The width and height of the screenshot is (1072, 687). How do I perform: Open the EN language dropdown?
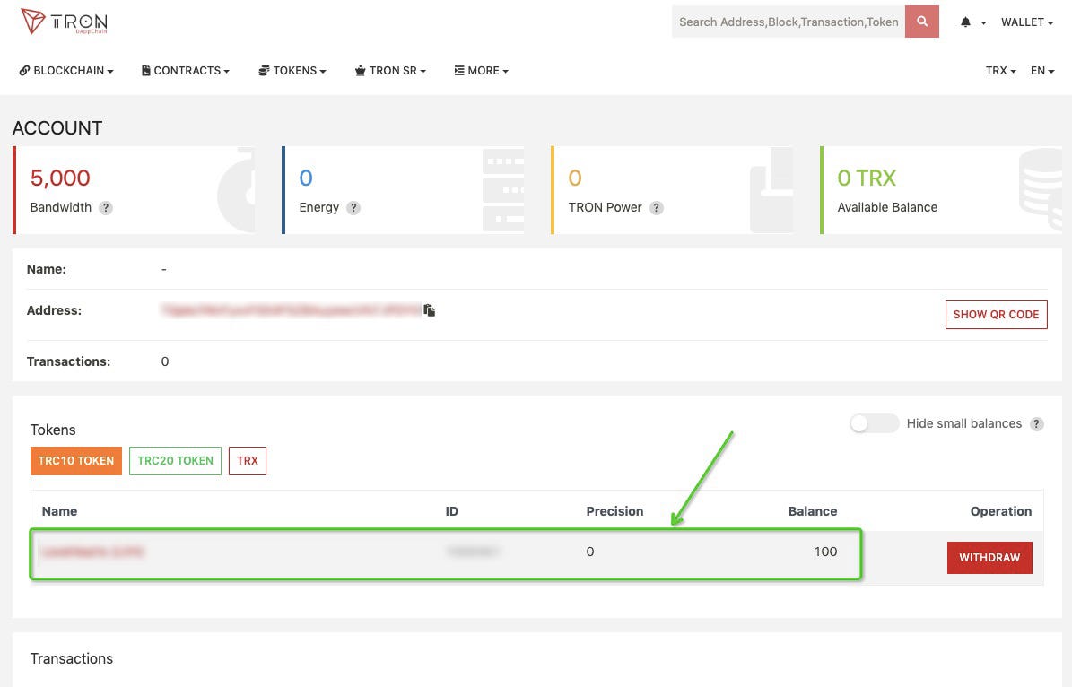click(1042, 71)
